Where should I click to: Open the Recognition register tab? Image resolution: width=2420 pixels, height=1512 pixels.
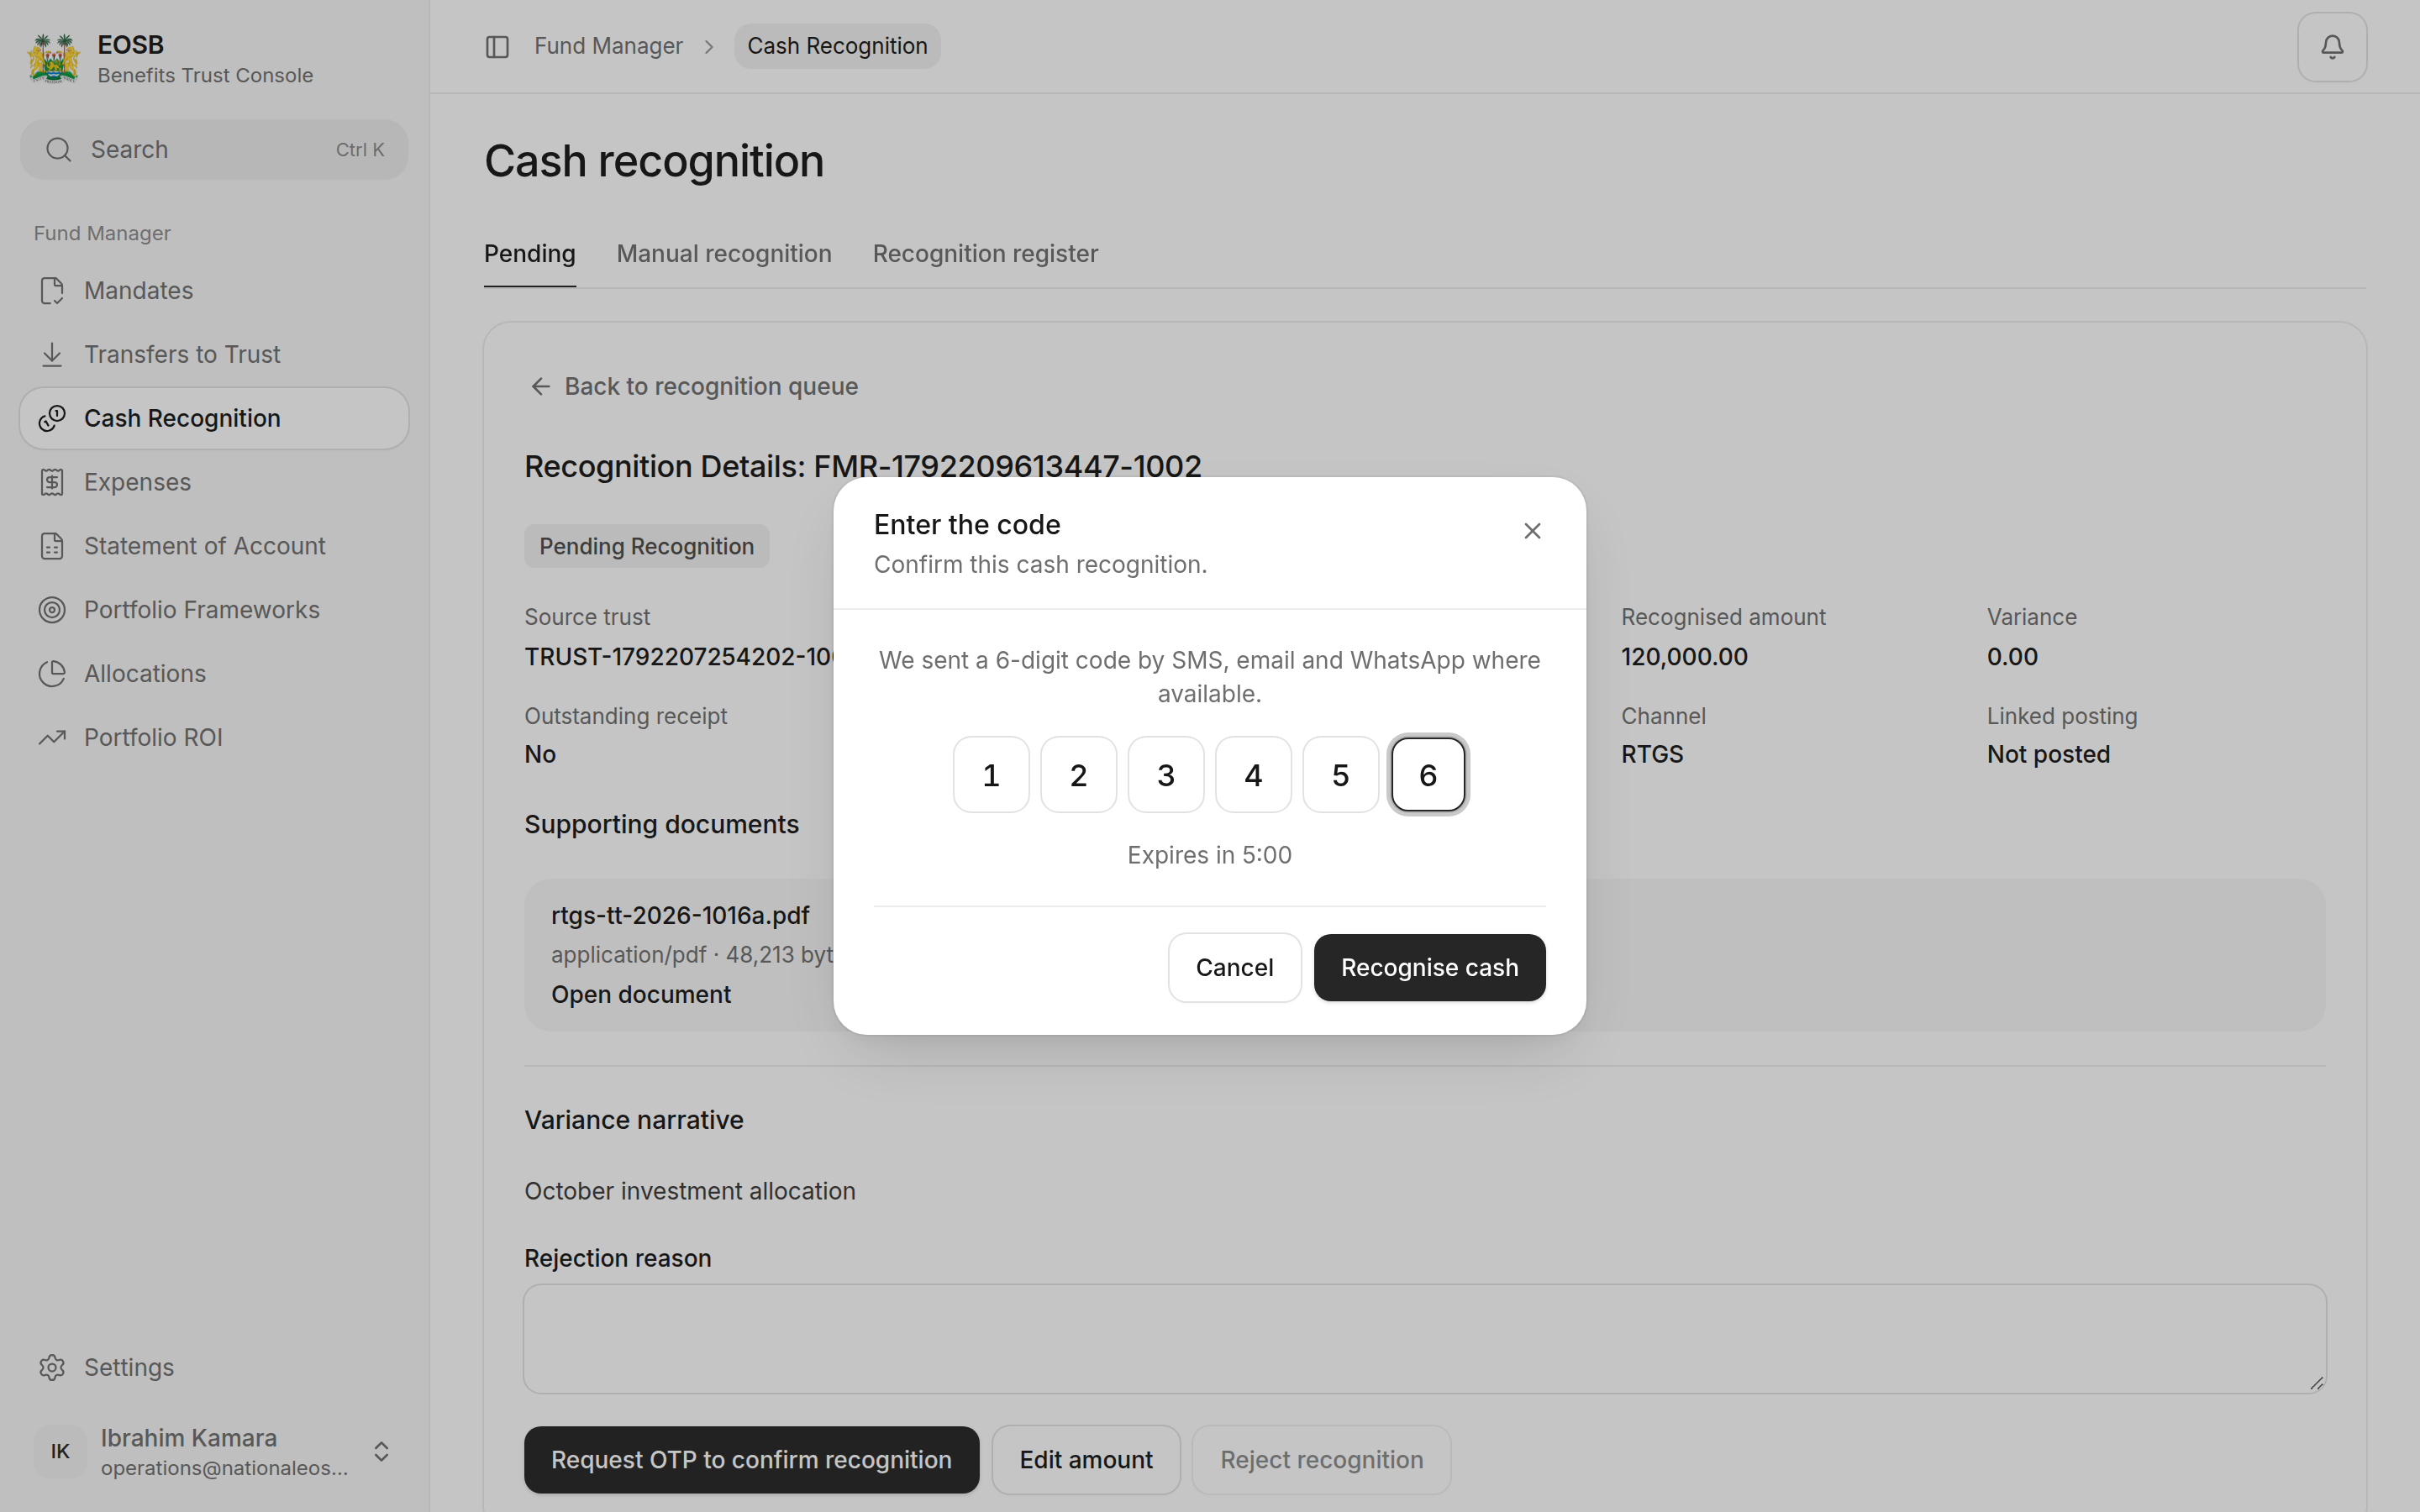pyautogui.click(x=985, y=254)
